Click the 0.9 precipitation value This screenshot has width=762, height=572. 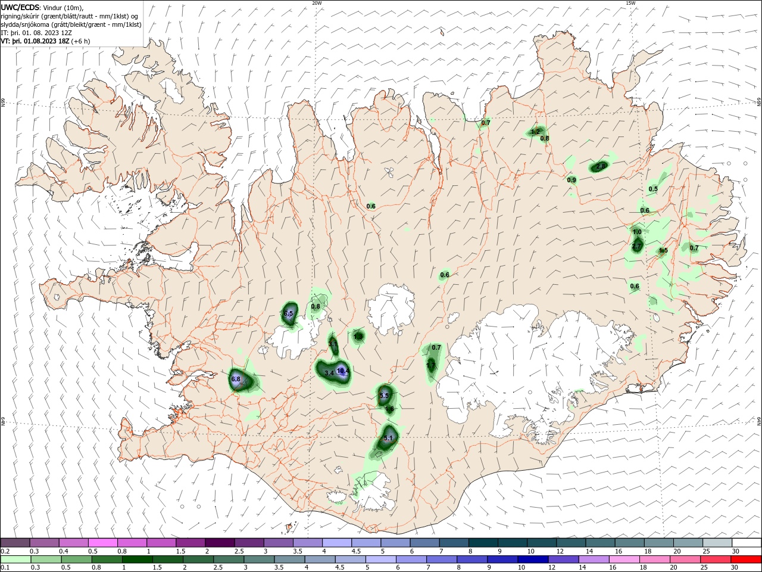pos(571,180)
